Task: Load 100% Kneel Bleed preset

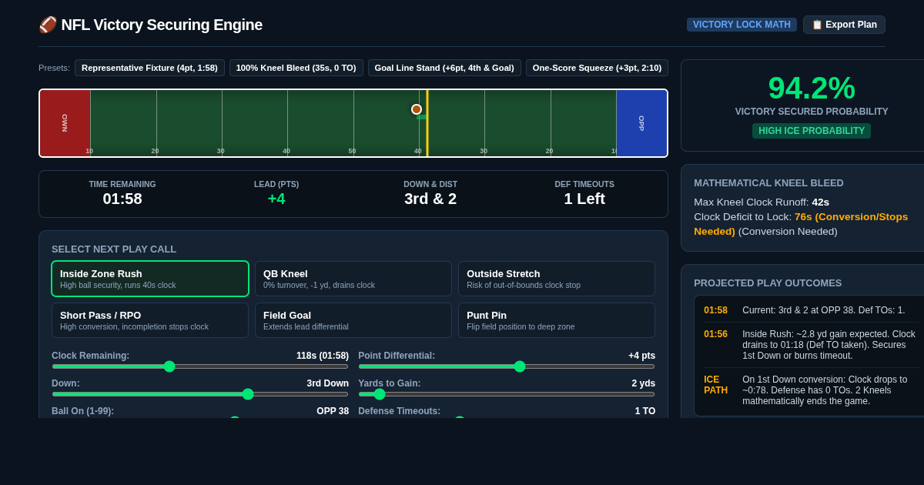Action: 296,68
